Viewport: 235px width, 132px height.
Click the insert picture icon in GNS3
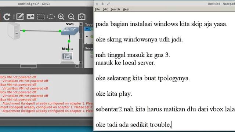(x=30, y=16)
